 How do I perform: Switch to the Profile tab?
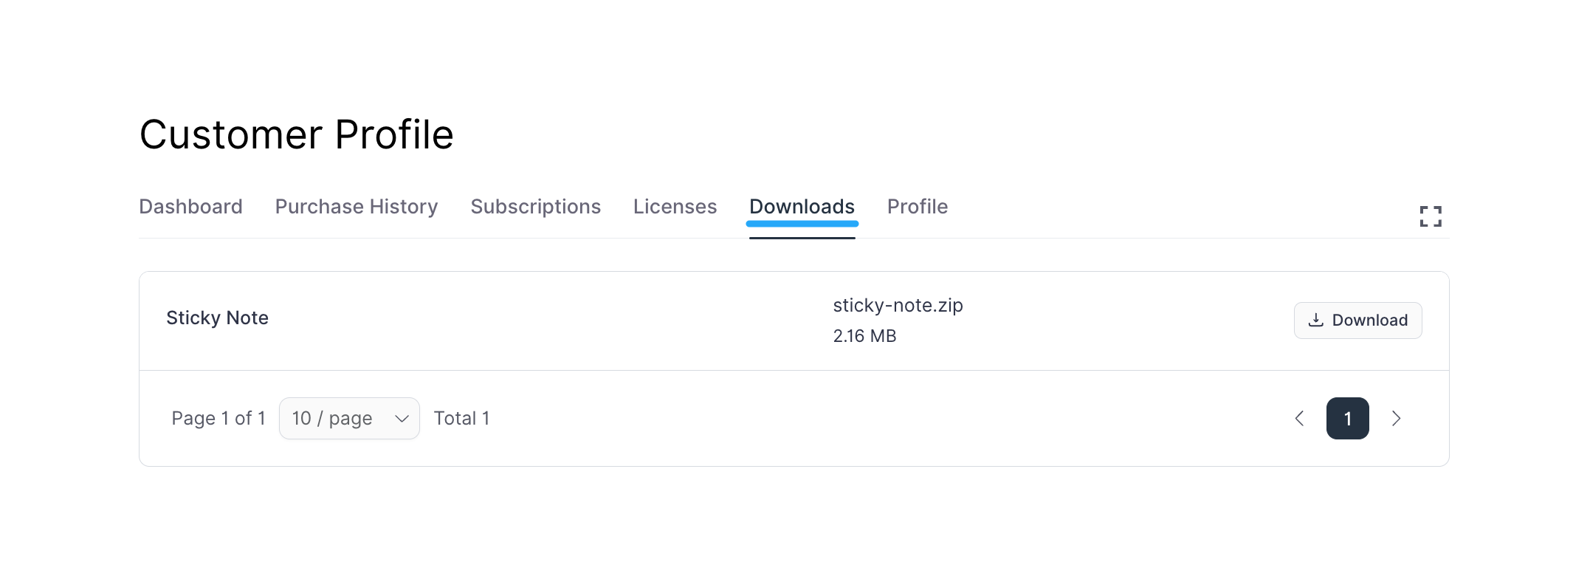click(x=917, y=207)
